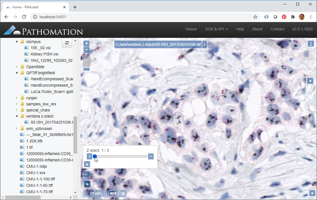
Task: Advance to next Z-stack layer
Action: pyautogui.click(x=151, y=156)
